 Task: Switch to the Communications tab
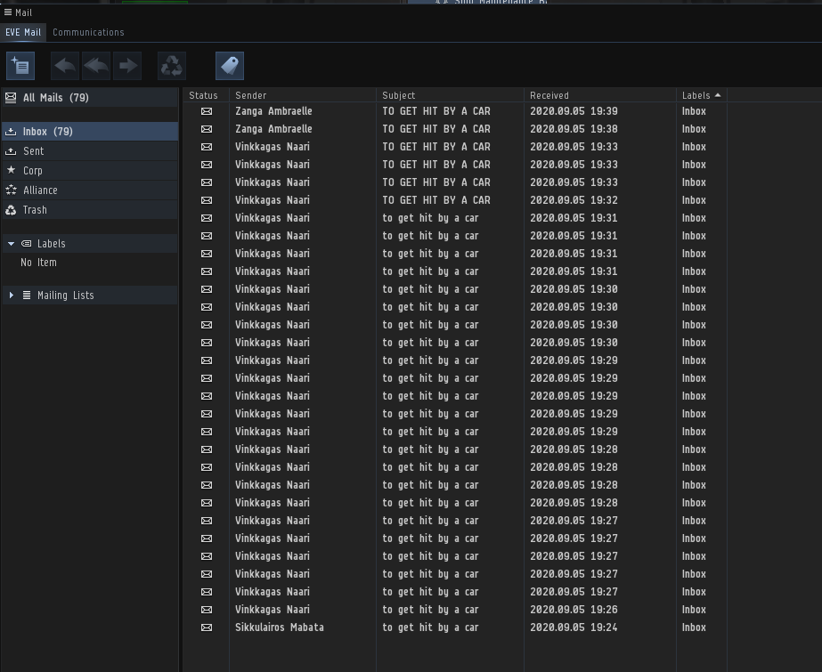click(88, 32)
